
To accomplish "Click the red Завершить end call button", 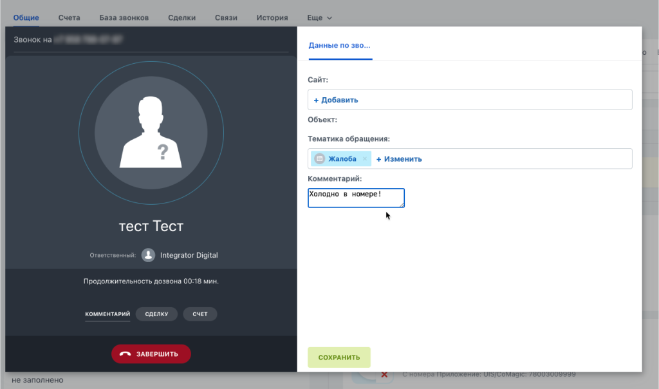I will [x=151, y=354].
